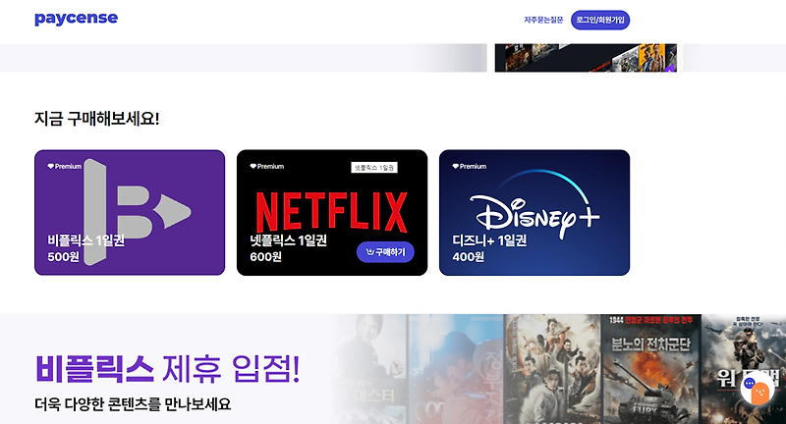Click the Disney+ logo
Screen dimensions: 786x424
534,204
